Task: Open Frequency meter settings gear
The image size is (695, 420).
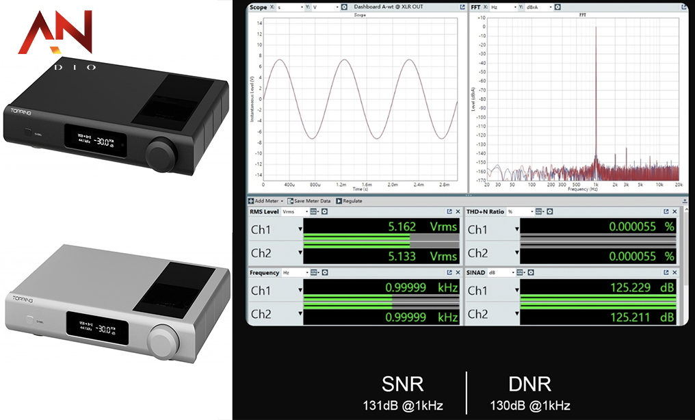Action: pos(324,272)
